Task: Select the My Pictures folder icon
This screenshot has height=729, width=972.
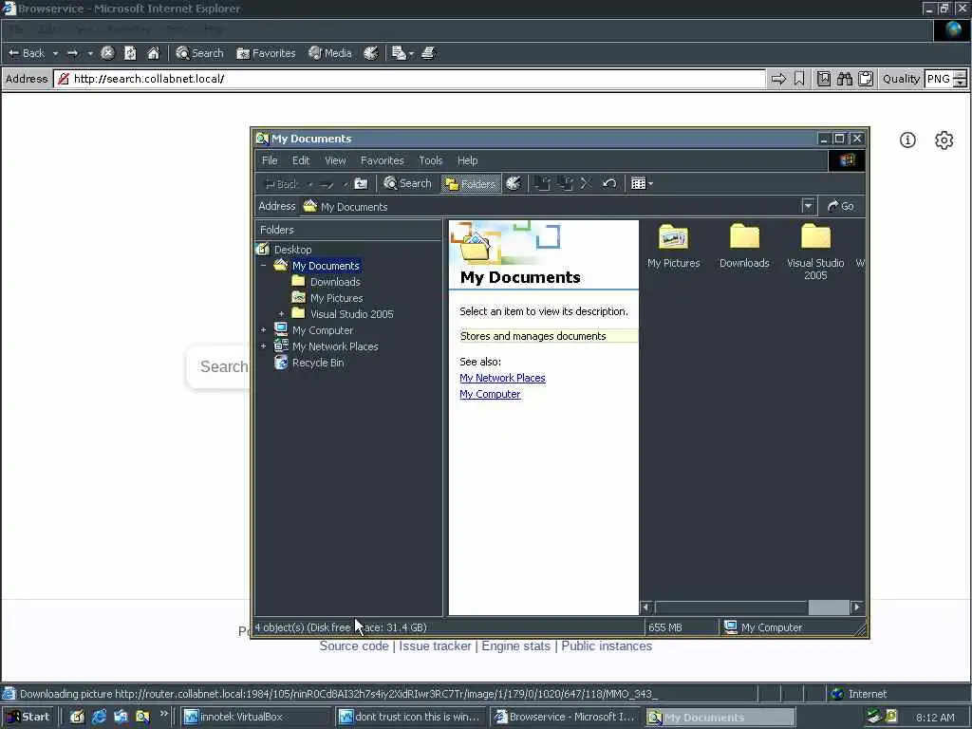Action: pos(673,237)
